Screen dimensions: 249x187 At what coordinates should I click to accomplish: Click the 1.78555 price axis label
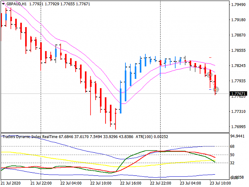238,50
